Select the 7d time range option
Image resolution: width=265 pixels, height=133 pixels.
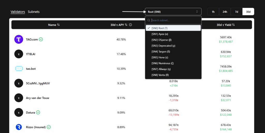tap(237, 12)
